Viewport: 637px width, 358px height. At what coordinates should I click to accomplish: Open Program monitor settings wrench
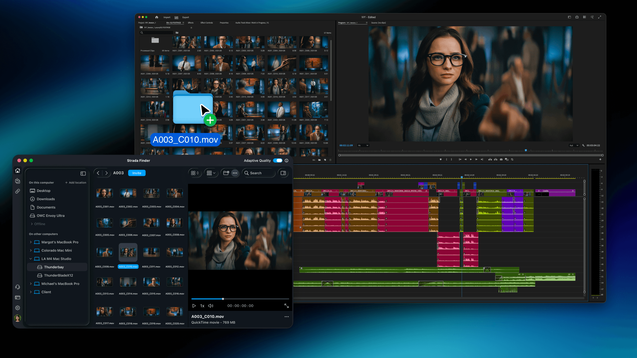click(x=583, y=145)
